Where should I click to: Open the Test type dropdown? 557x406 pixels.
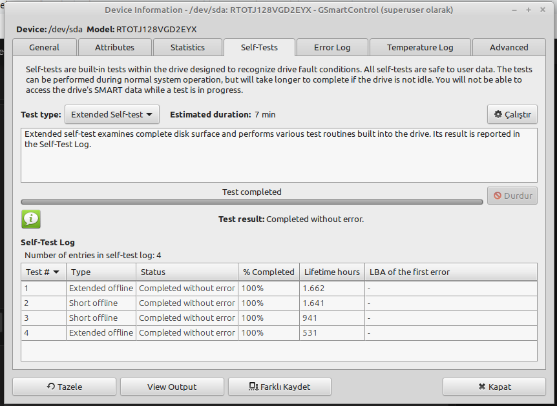point(112,114)
